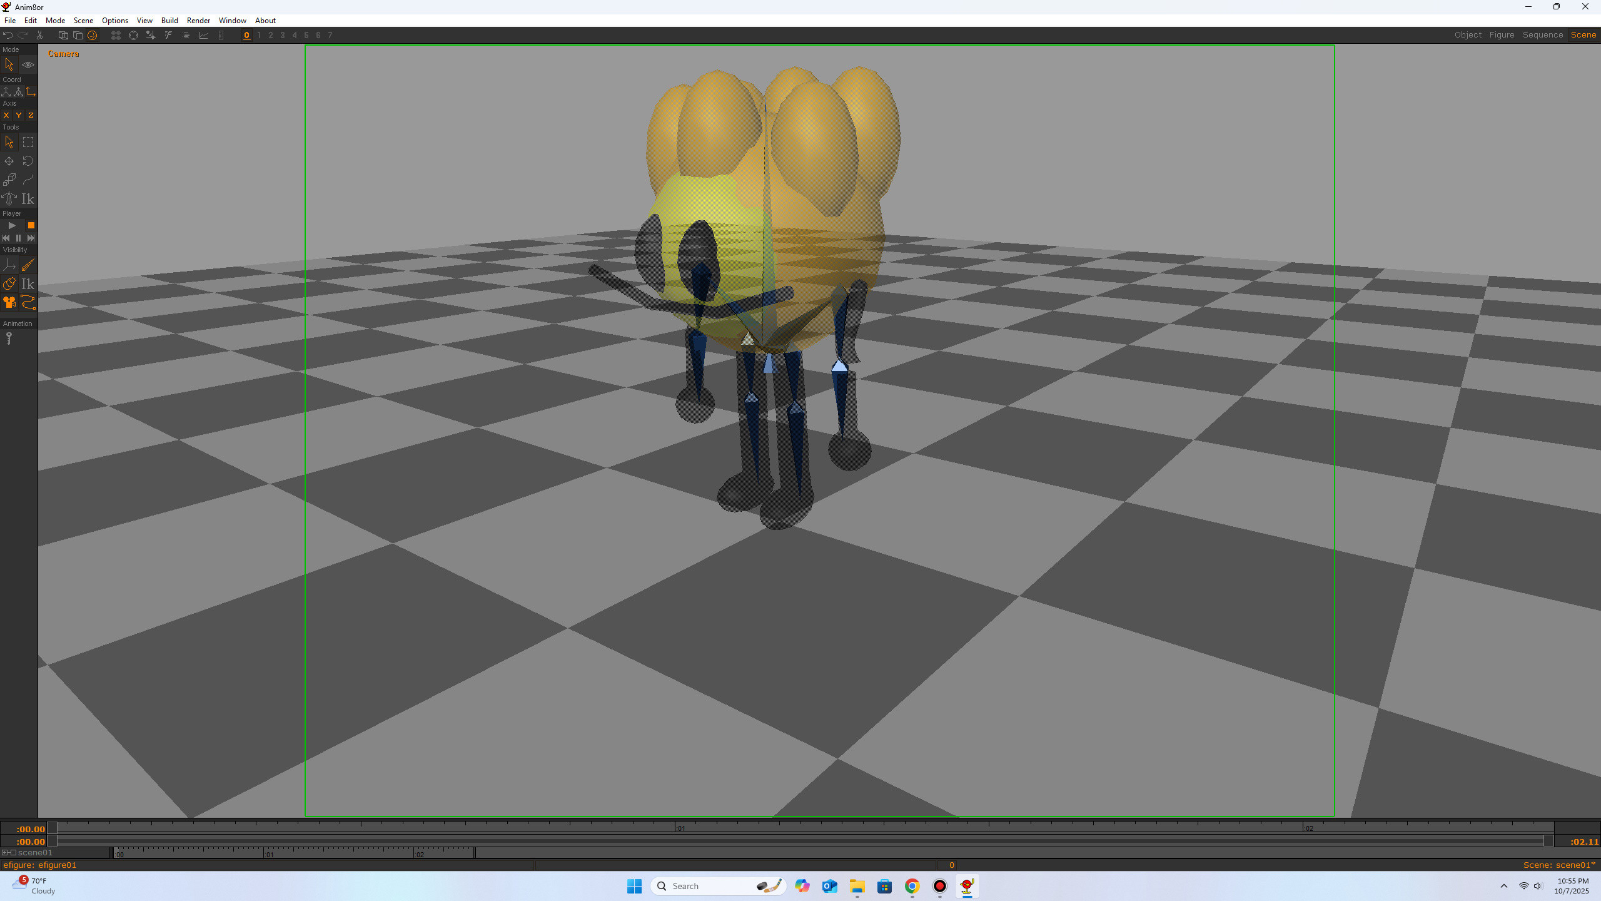Click the Animation key icon at sidebar bottom
The height and width of the screenshot is (901, 1601).
point(9,339)
